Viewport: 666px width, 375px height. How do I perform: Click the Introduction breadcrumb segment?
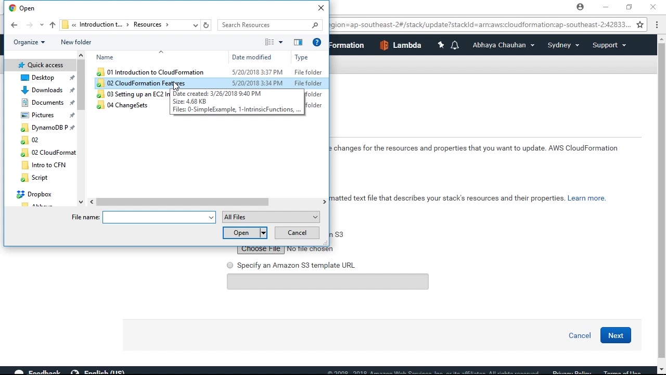pyautogui.click(x=101, y=24)
